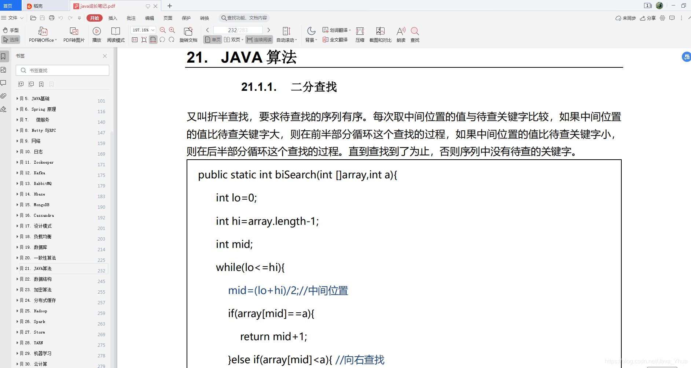Image resolution: width=691 pixels, height=368 pixels.
Task: Switch to the 编辑 ribbon tab
Action: (x=150, y=18)
